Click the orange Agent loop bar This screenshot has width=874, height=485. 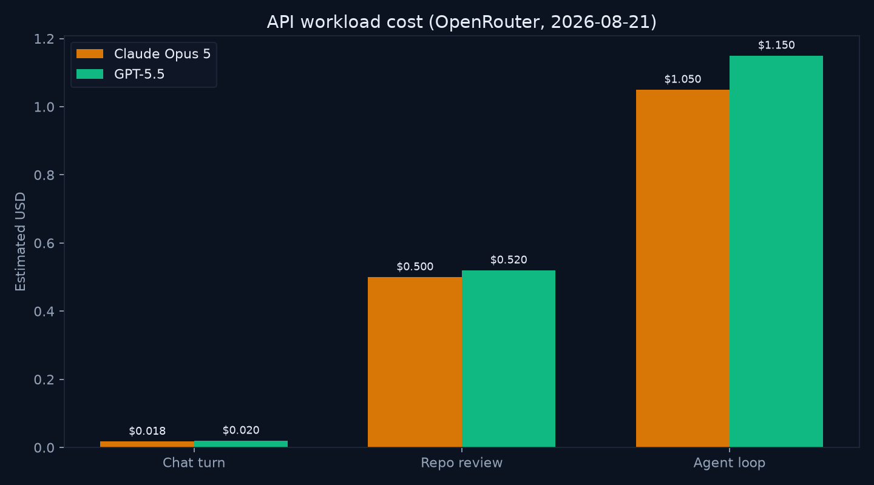(x=683, y=269)
